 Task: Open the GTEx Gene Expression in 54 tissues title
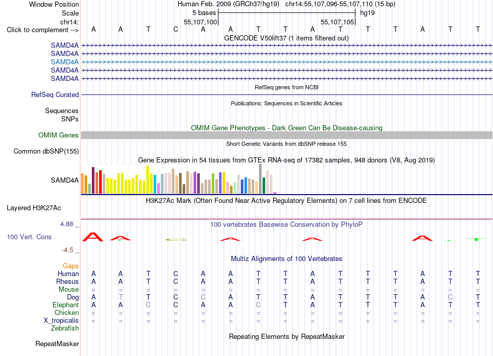pos(286,160)
